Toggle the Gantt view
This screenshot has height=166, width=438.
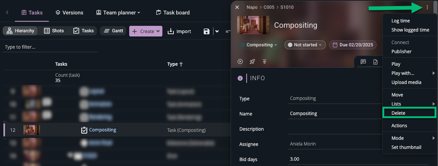pos(113,31)
